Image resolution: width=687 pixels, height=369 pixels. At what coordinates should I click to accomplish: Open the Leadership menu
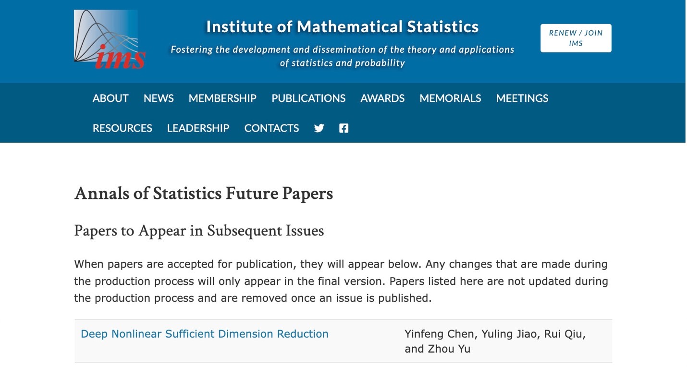pos(198,128)
